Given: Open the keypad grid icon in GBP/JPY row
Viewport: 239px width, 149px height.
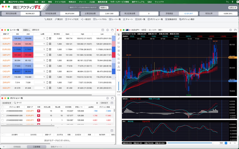Looking at the screenshot, I should tap(50, 55).
